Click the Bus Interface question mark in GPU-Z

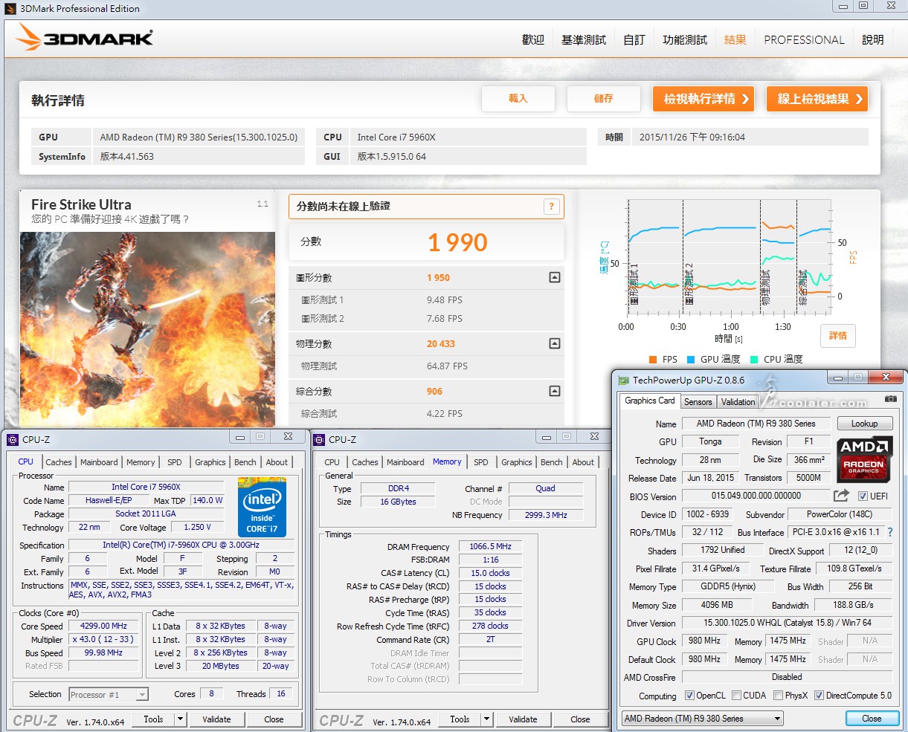point(890,532)
